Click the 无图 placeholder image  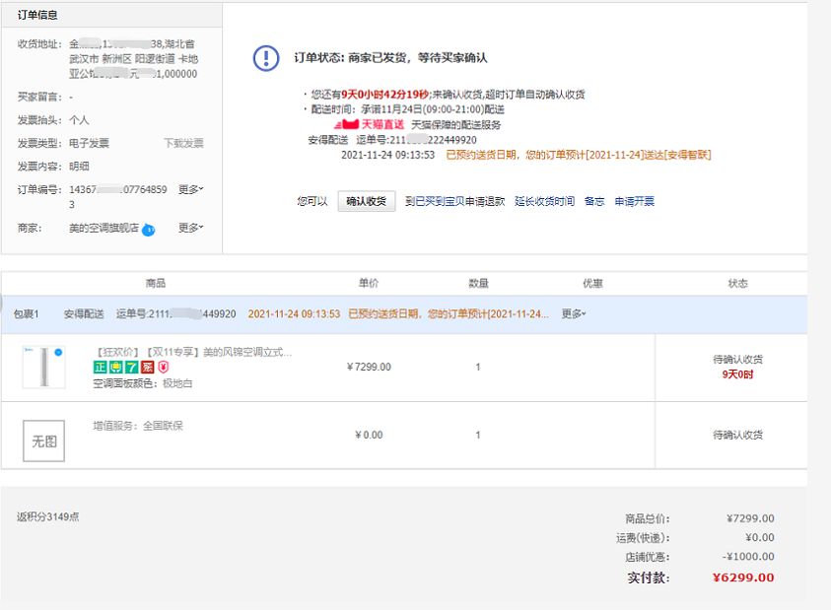[x=44, y=441]
